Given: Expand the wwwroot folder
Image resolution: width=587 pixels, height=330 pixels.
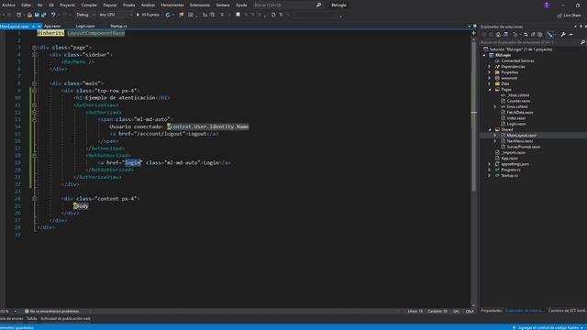Looking at the screenshot, I should click(x=489, y=78).
